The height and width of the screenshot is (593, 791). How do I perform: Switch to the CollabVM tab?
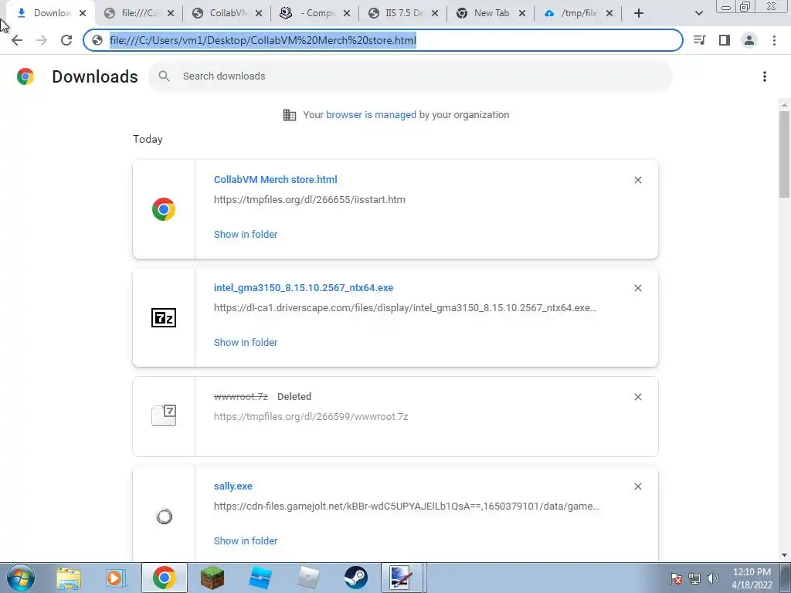[226, 13]
